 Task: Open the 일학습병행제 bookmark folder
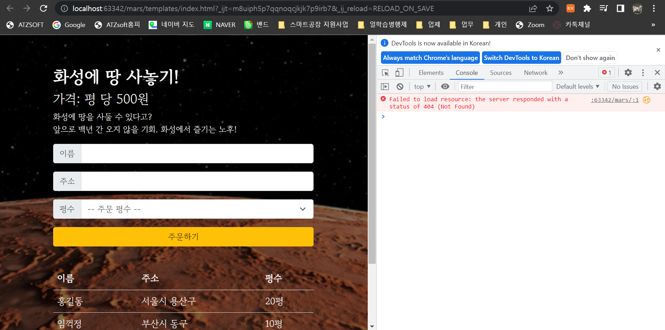[x=382, y=25]
